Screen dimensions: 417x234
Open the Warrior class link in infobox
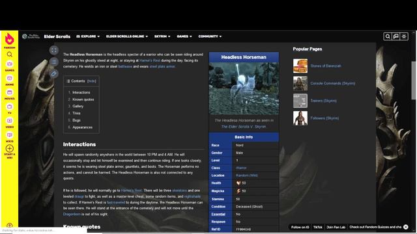coord(241,168)
